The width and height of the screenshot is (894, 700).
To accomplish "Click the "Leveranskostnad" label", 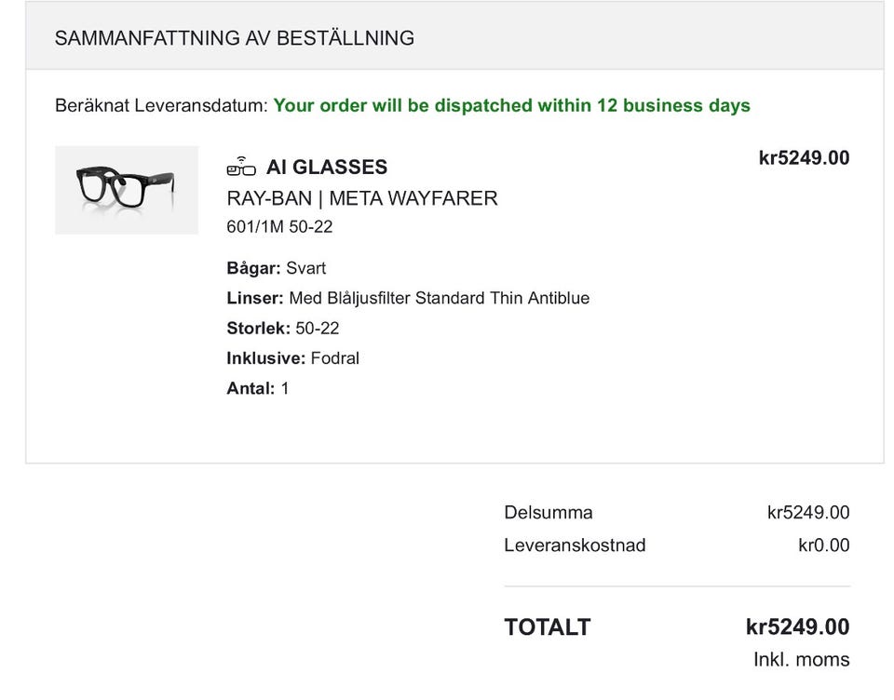I will tap(575, 545).
